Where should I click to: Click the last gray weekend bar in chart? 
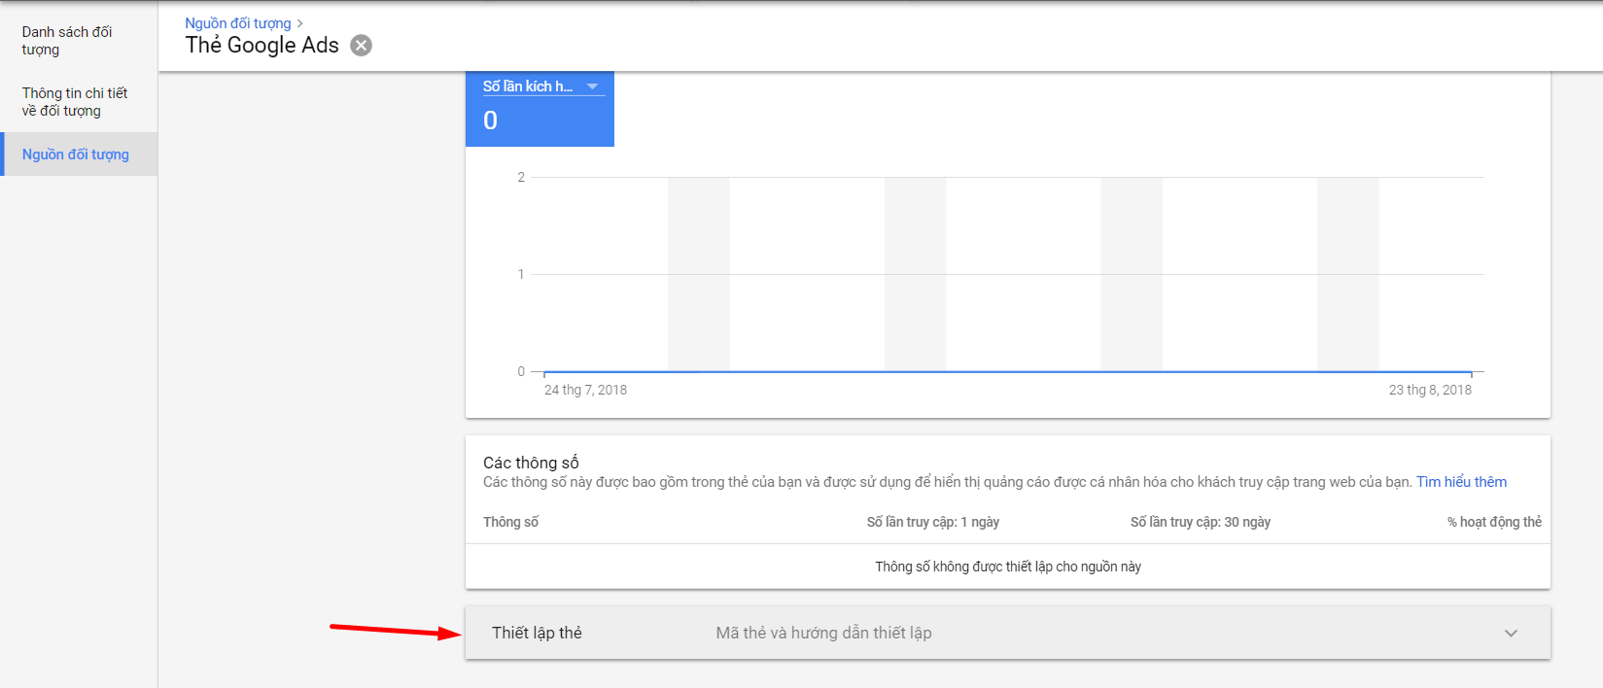pyautogui.click(x=1347, y=274)
